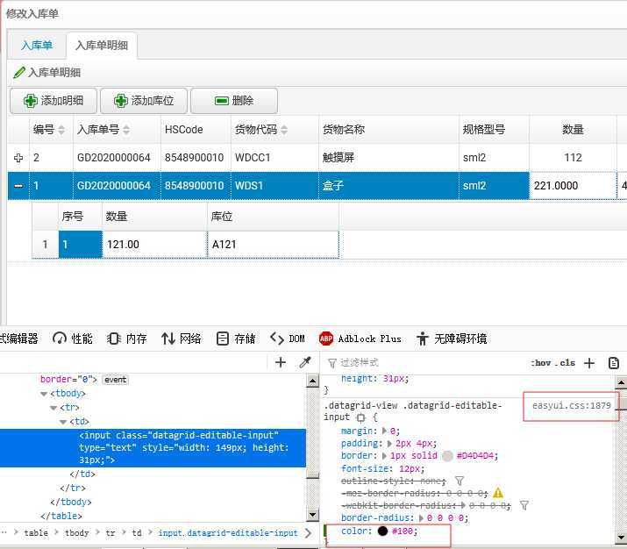Image resolution: width=627 pixels, height=549 pixels.
Task: Expand the border-radius shorthand triangle
Action: point(421,518)
